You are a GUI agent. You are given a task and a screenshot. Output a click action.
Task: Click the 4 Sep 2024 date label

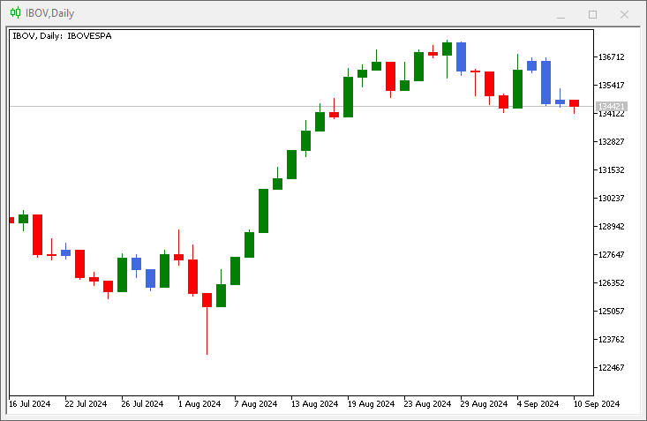click(x=538, y=403)
